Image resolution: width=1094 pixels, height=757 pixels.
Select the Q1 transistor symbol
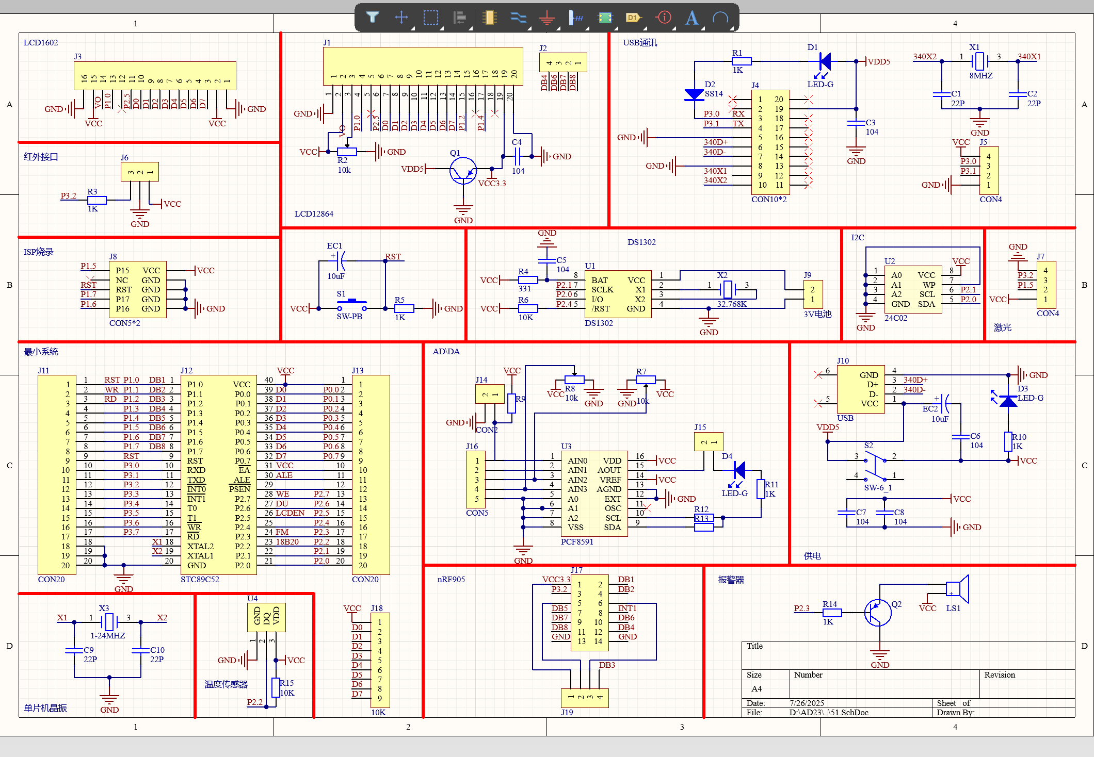tap(463, 171)
